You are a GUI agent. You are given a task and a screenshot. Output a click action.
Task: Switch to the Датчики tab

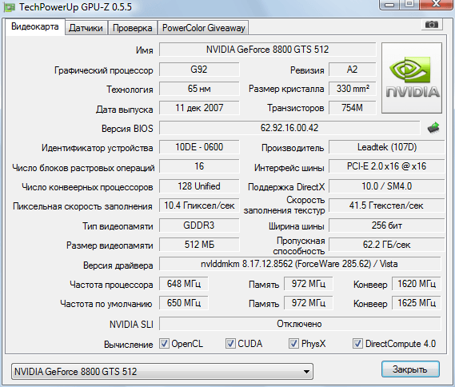pos(86,28)
